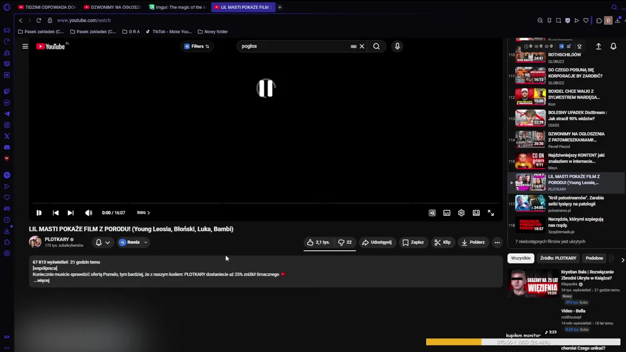Take a snapshot with the capture icon
The width and height of the screenshot is (626, 352).
pyautogui.click(x=559, y=21)
